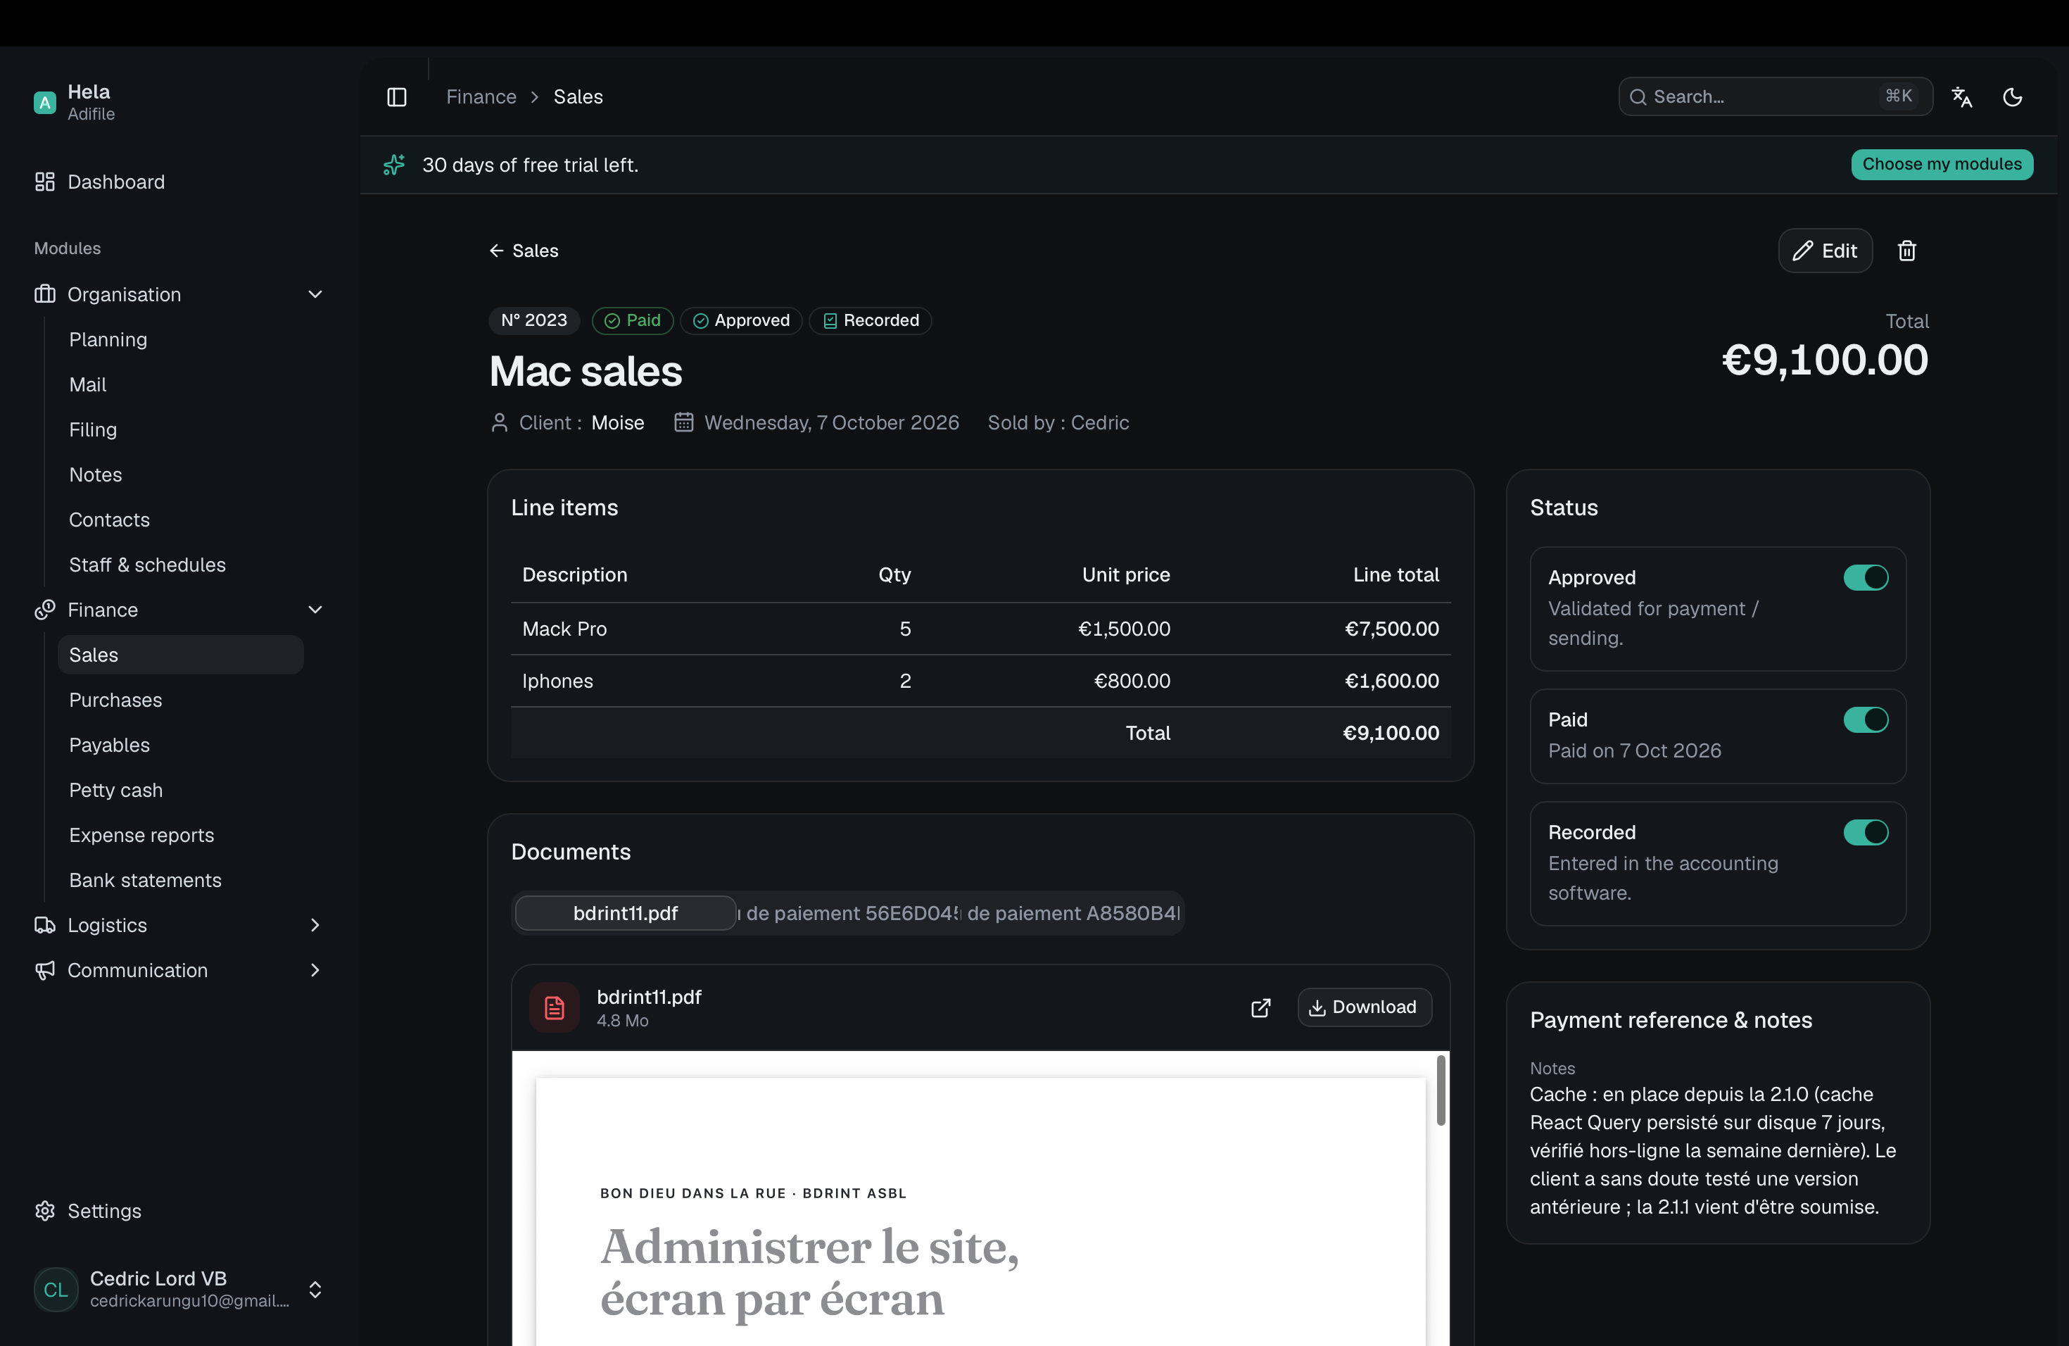The width and height of the screenshot is (2069, 1346).
Task: Switch to de paiement 56E6D045 tab
Action: click(x=850, y=913)
